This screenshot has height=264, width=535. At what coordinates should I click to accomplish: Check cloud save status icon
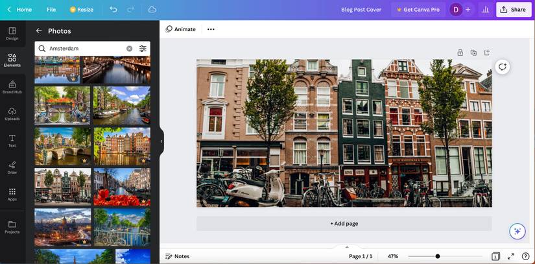(152, 10)
